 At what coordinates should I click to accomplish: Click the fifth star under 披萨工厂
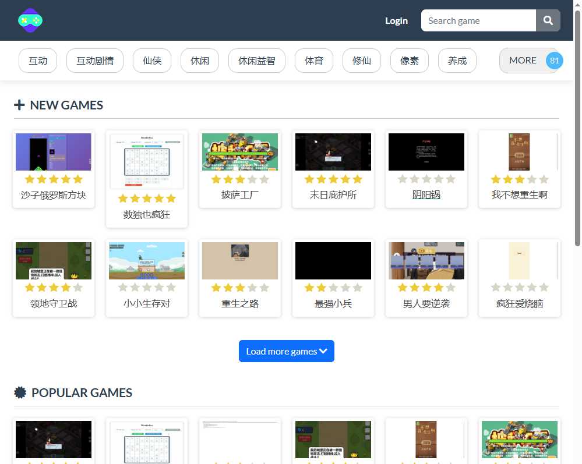(265, 179)
